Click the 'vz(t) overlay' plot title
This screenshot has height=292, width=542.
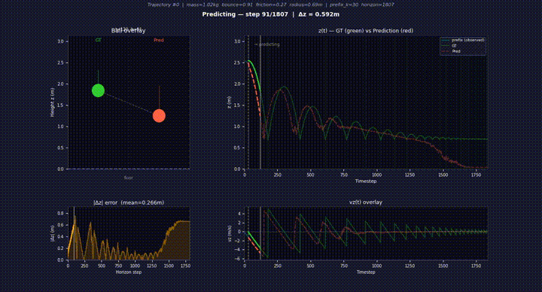tap(366, 202)
